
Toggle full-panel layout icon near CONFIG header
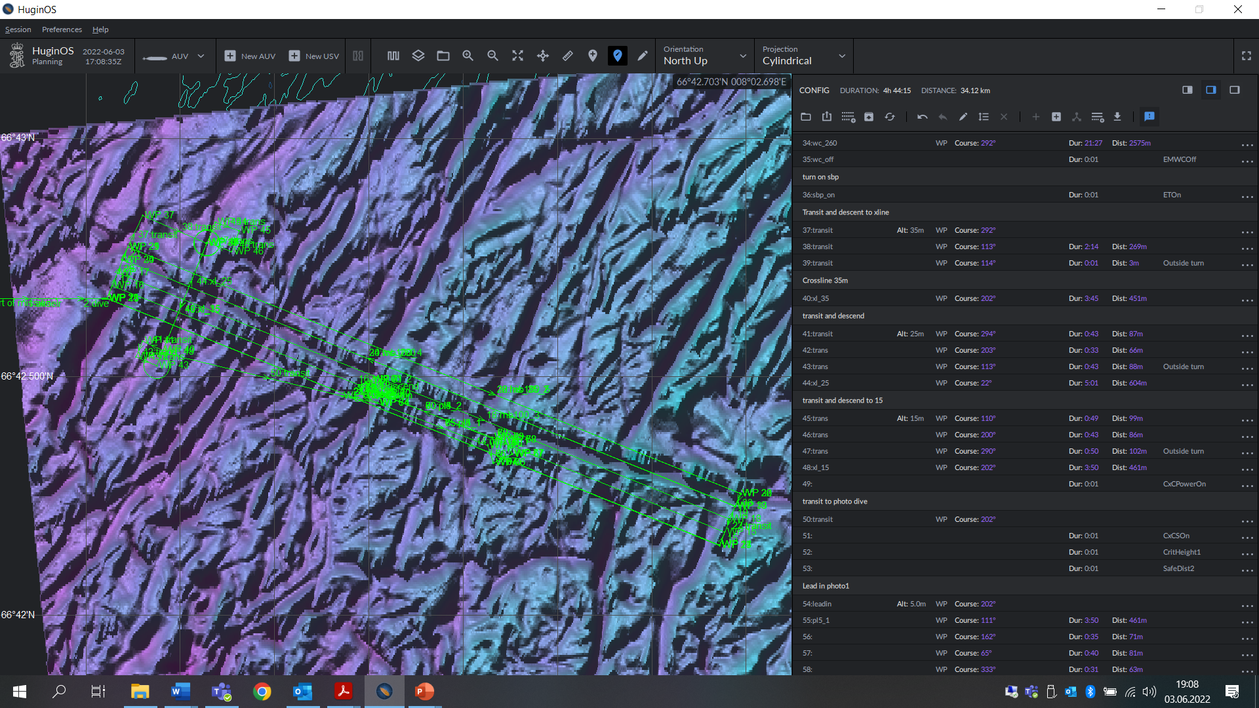click(x=1235, y=90)
